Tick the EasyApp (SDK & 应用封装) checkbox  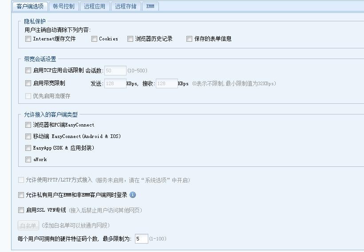click(28, 148)
